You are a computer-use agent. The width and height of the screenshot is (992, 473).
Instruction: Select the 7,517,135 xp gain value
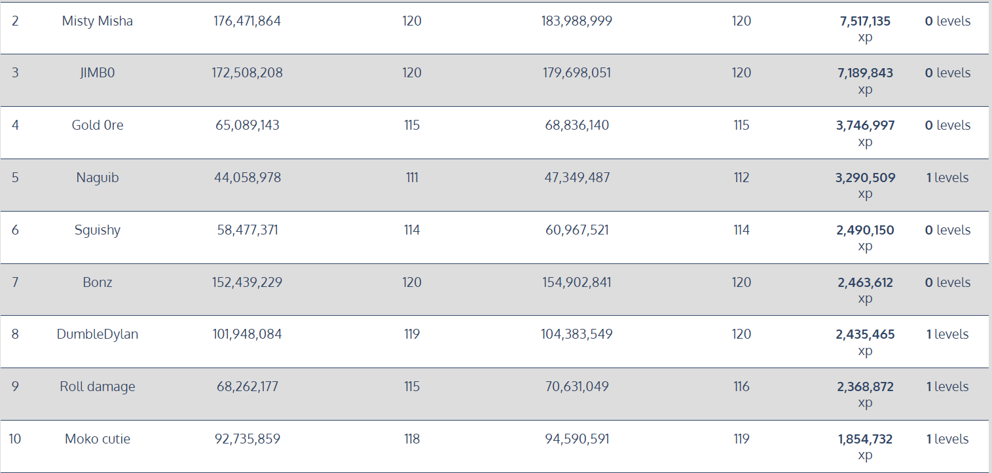(x=865, y=29)
